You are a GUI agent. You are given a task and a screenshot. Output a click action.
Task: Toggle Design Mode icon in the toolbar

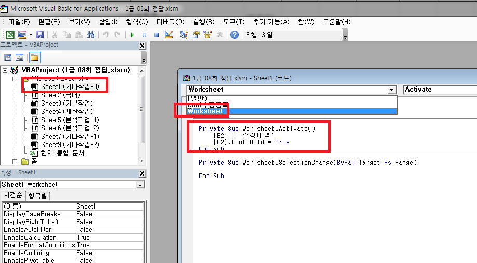point(168,35)
